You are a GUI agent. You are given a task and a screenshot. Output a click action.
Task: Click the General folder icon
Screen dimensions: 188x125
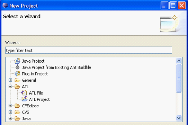coord(17,80)
